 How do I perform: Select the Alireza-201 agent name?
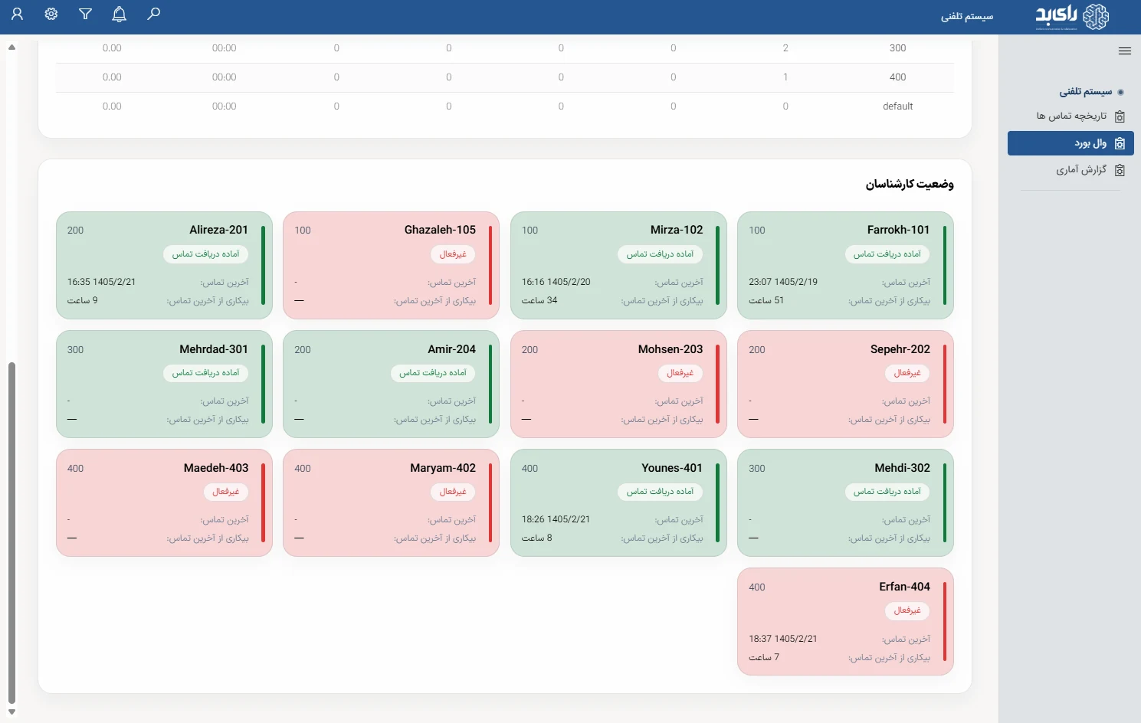click(218, 230)
